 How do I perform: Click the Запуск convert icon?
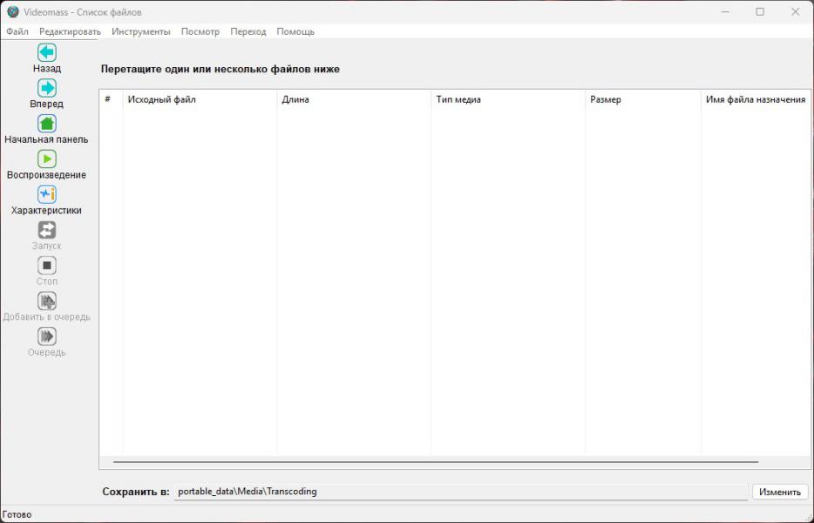pos(47,230)
